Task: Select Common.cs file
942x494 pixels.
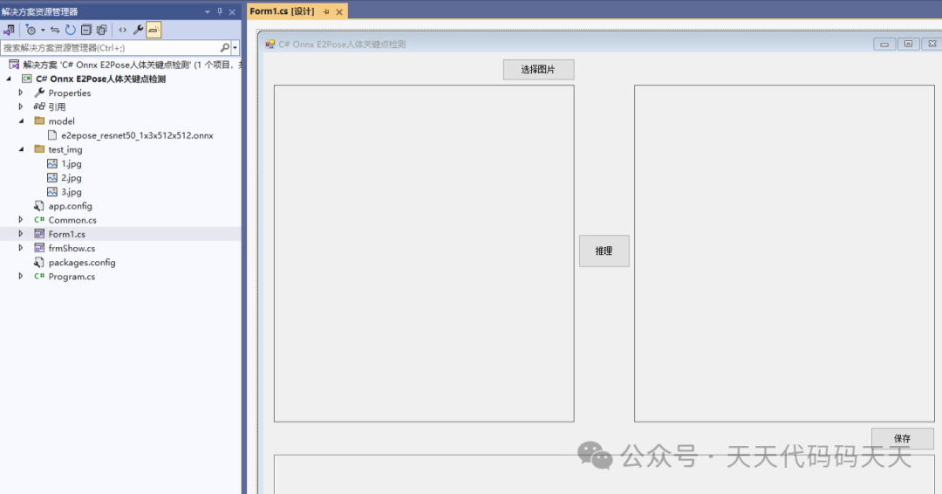Action: [72, 220]
